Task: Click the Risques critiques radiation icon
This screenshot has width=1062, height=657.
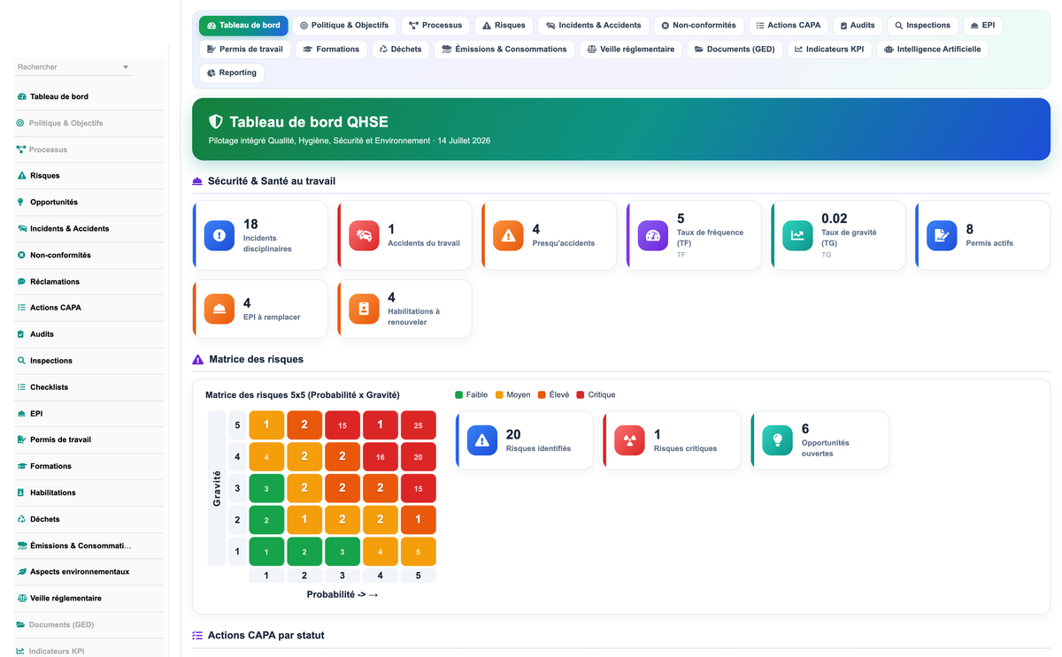Action: tap(630, 439)
